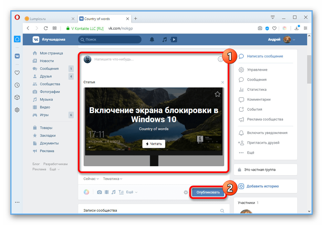Screen dimensions: 323x225
Task: Click the page vertical scrollbar
Action: pyautogui.click(x=309, y=69)
